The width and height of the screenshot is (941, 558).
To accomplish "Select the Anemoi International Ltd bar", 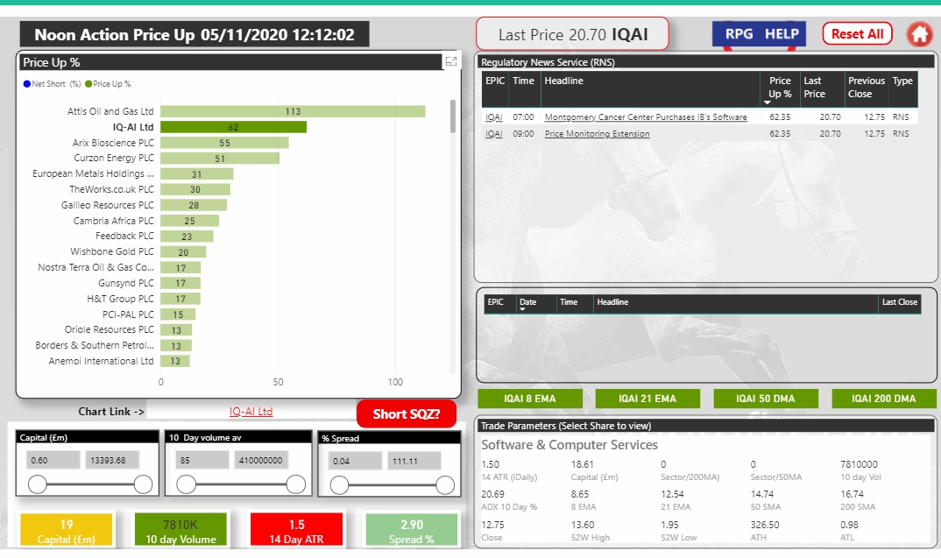I will coord(175,361).
